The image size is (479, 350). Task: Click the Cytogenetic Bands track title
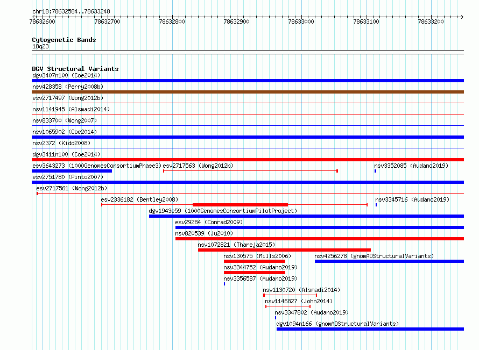click(64, 40)
